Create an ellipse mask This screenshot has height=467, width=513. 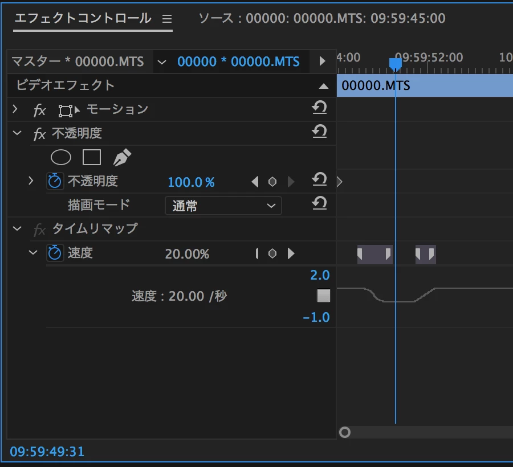61,158
